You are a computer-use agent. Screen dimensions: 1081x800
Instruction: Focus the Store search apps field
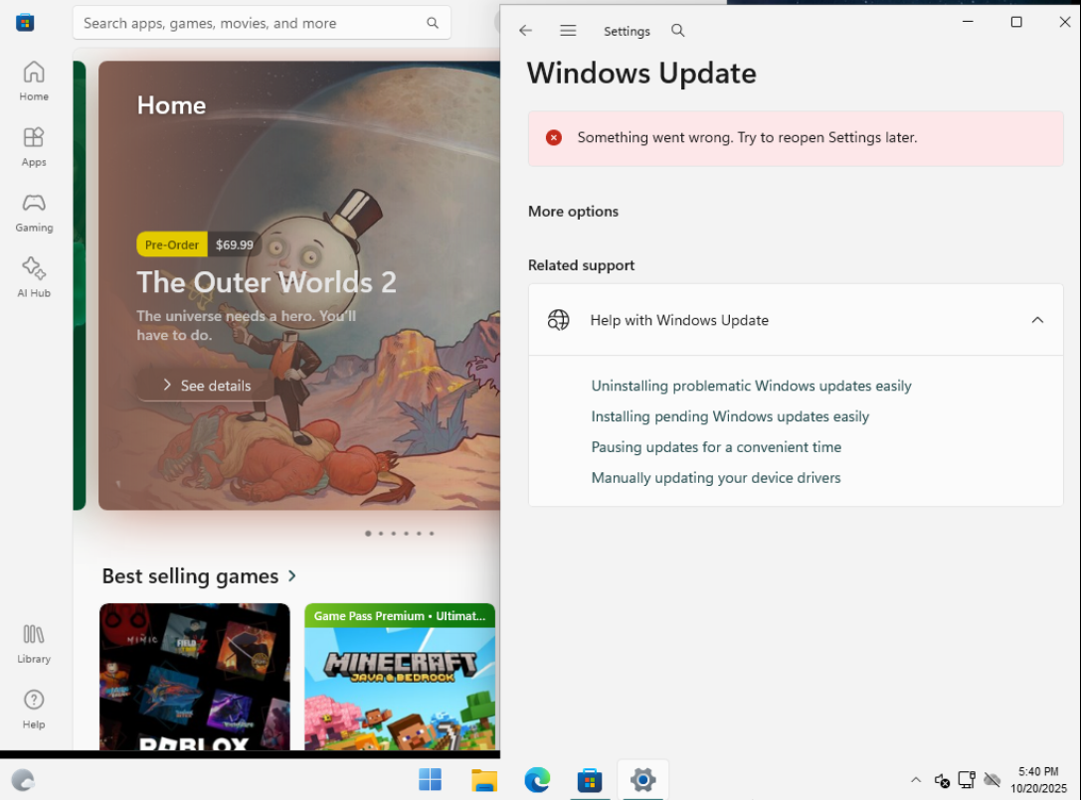pos(262,23)
